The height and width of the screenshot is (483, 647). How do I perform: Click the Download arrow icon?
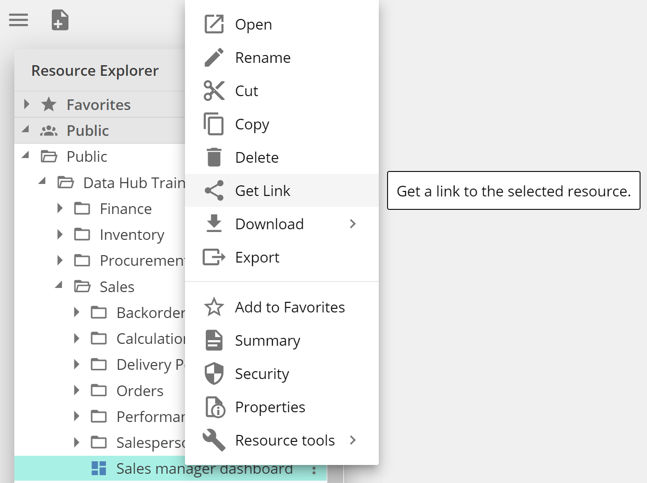pyautogui.click(x=214, y=223)
